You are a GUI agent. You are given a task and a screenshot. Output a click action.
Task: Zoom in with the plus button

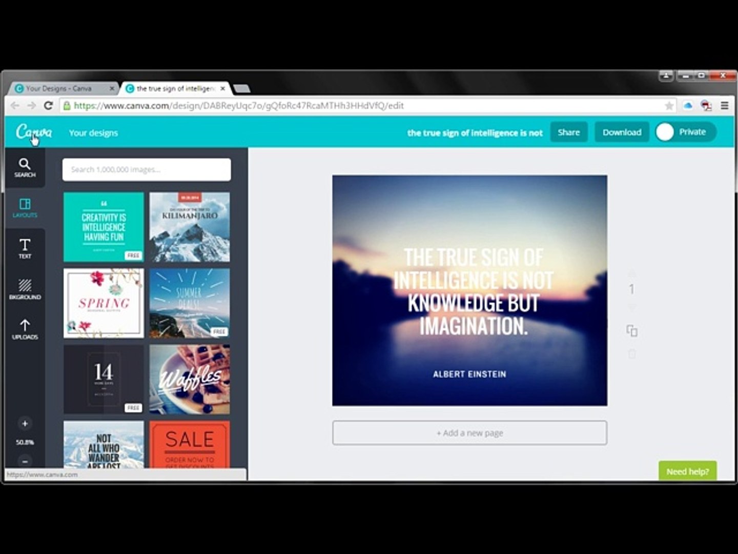point(25,423)
